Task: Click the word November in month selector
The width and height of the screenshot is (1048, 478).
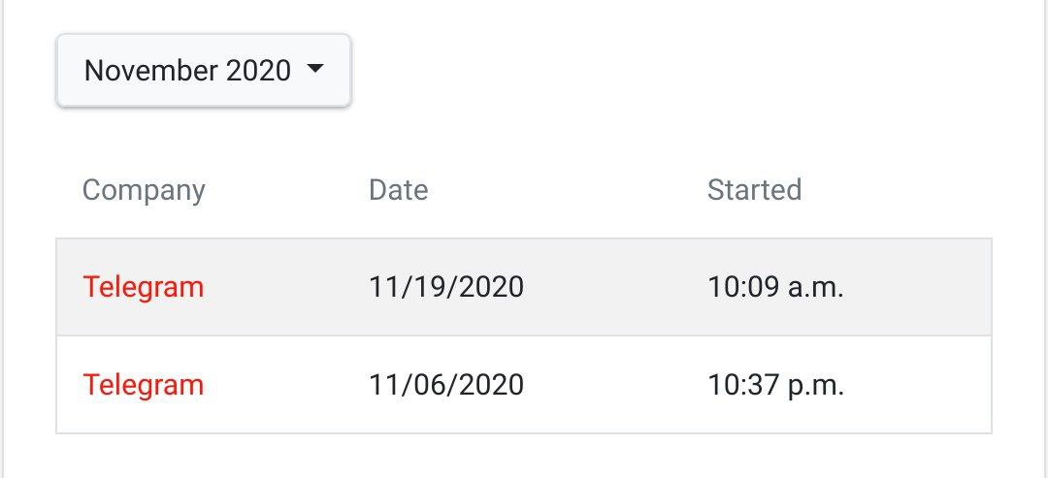Action: [x=150, y=70]
